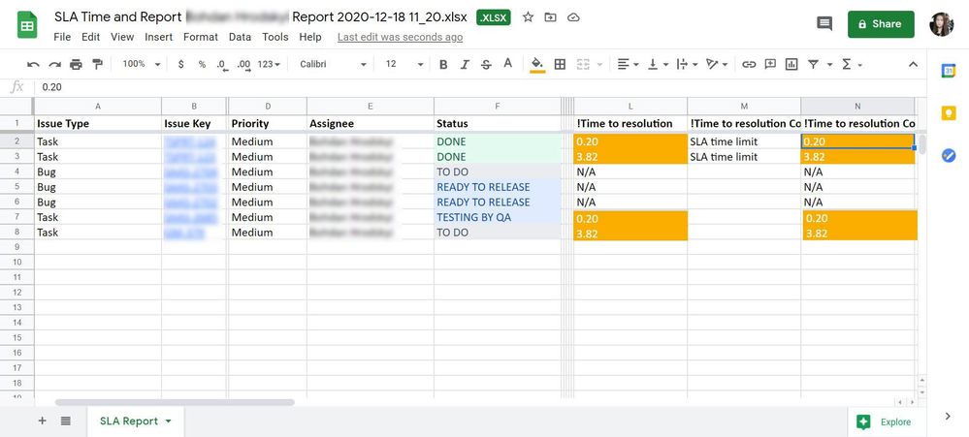This screenshot has width=969, height=437.
Task: Open the Borders tool
Action: click(x=560, y=64)
